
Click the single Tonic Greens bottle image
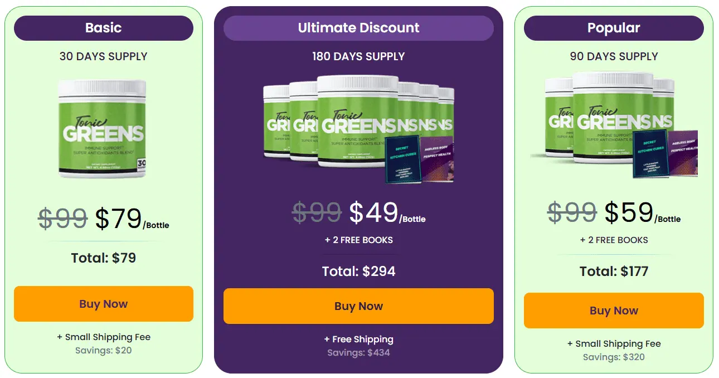[103, 128]
